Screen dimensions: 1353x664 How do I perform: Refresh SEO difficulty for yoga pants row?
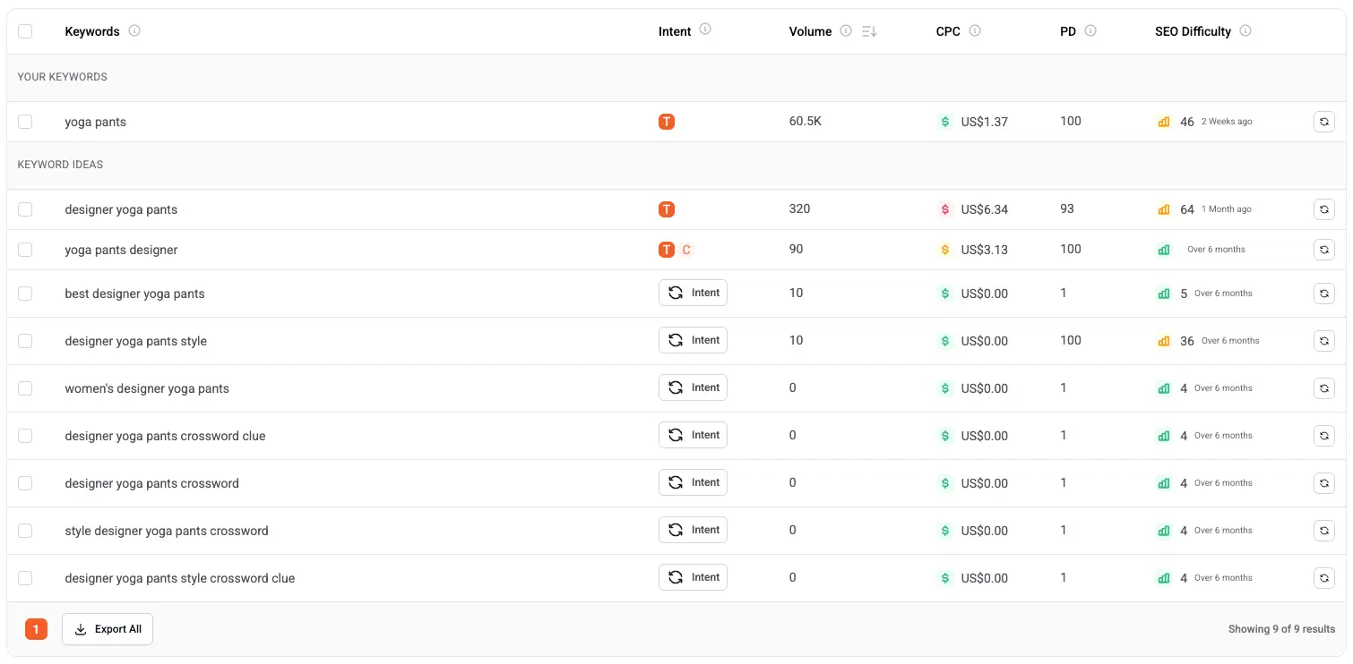tap(1323, 122)
